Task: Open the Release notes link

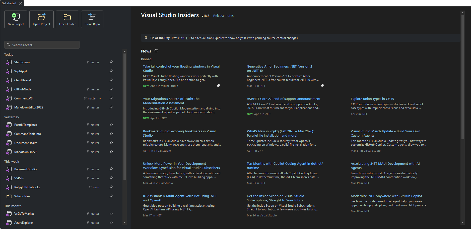Action: (223, 16)
